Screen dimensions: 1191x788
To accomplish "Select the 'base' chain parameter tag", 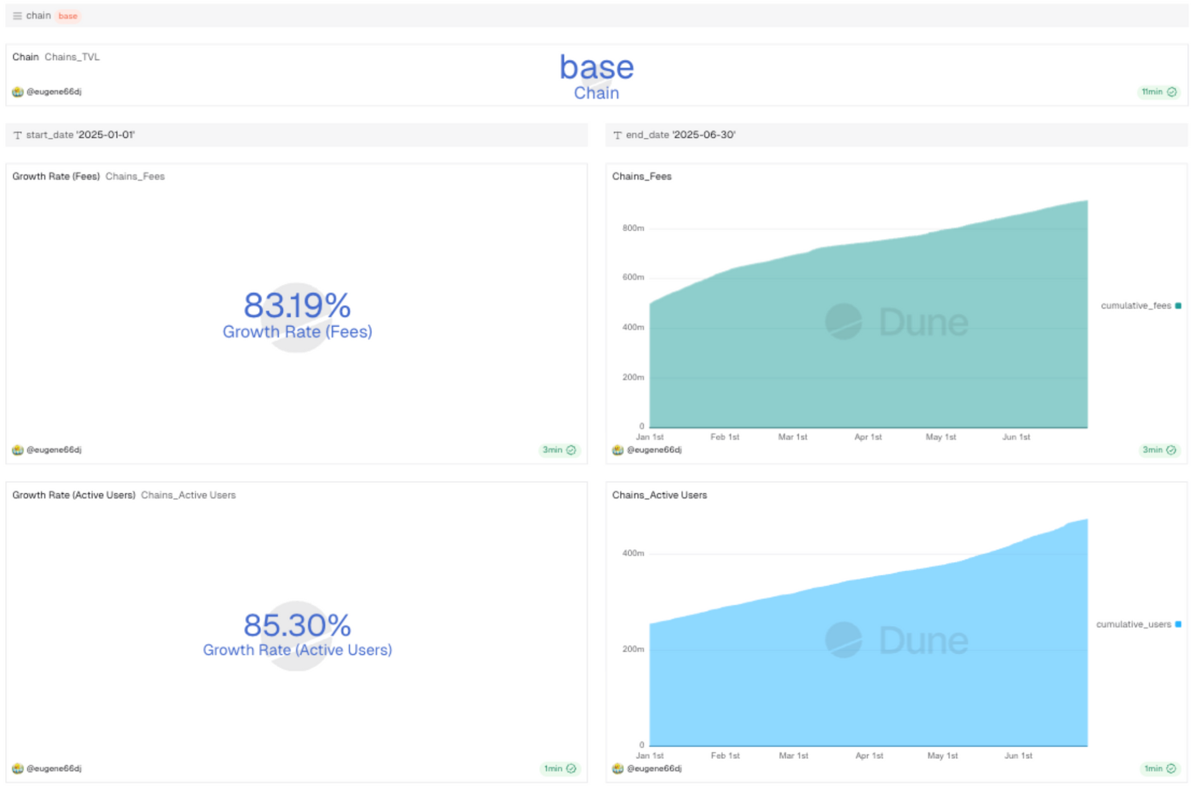I will tap(68, 16).
